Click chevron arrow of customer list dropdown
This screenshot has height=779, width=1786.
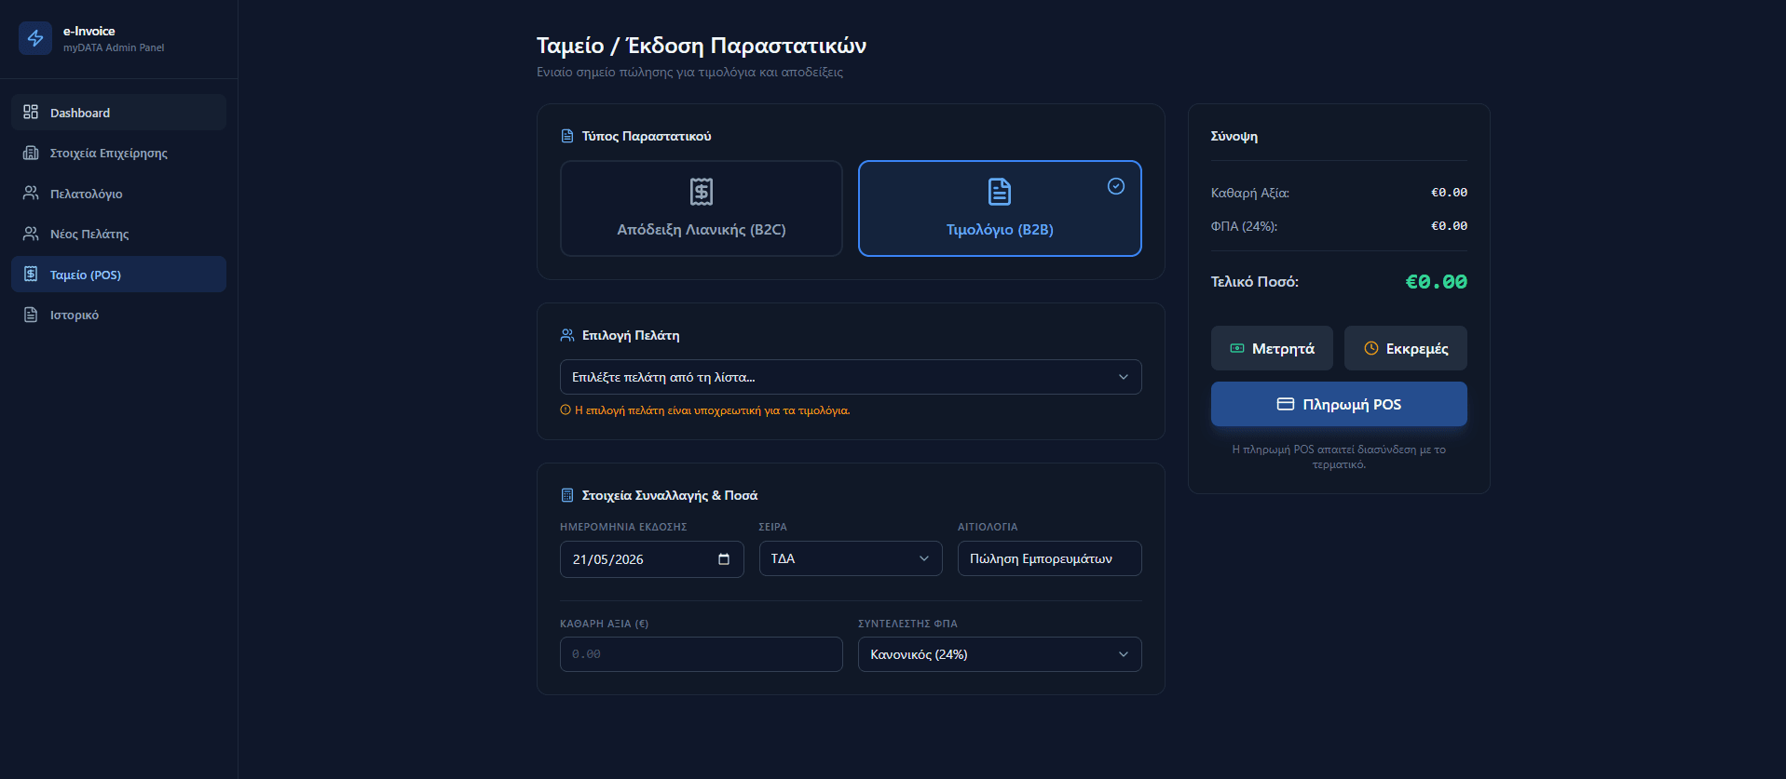tap(1124, 377)
